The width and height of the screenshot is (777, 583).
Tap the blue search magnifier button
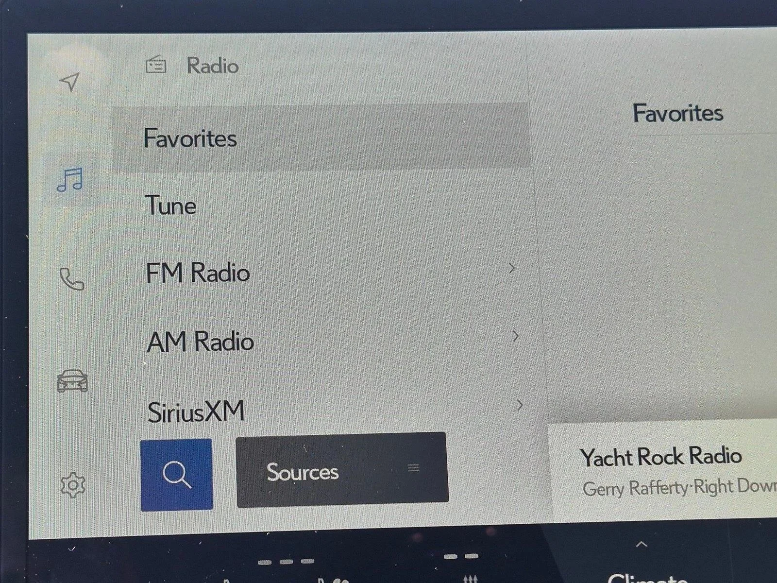[176, 475]
